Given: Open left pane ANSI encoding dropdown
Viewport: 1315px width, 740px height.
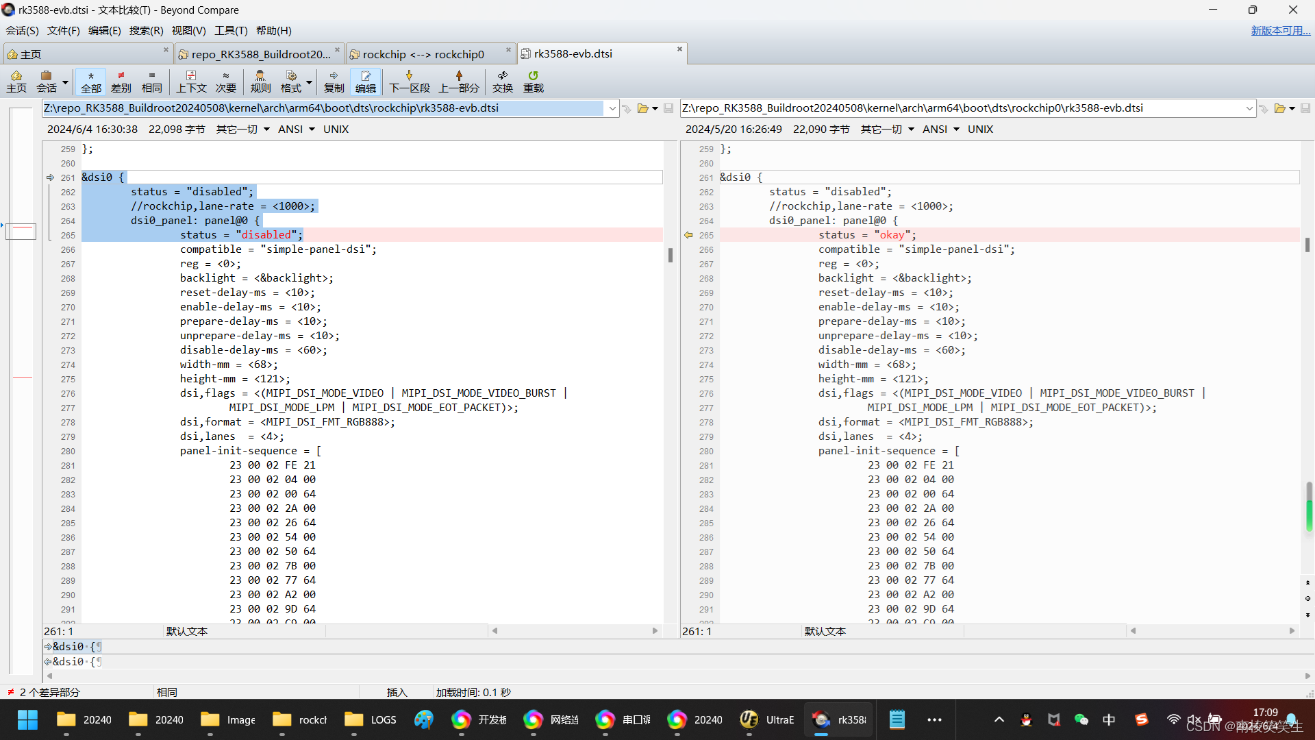Looking at the screenshot, I should pos(296,129).
